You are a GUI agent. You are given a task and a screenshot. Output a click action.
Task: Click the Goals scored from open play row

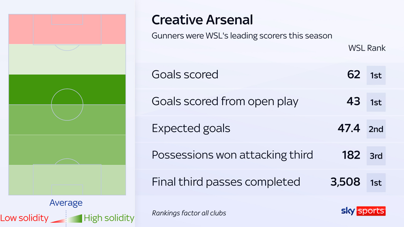pos(268,102)
